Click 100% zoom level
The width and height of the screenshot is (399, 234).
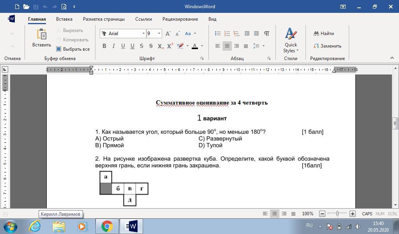click(308, 214)
